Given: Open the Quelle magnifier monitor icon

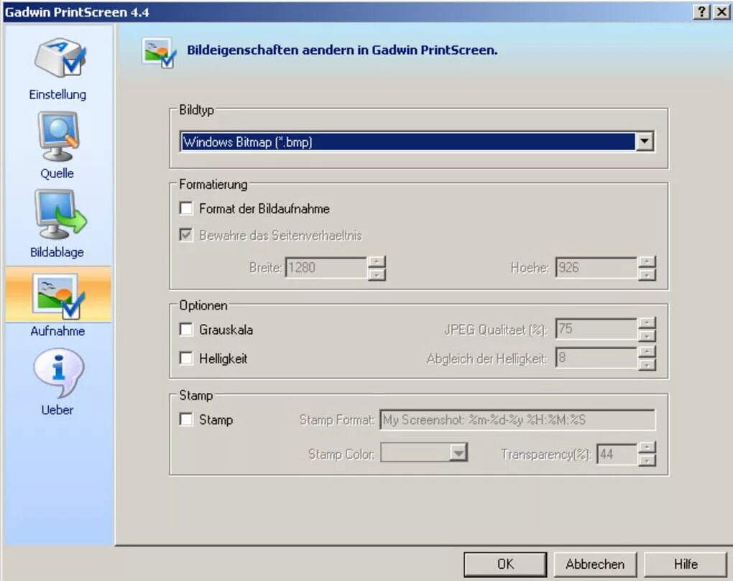Looking at the screenshot, I should point(58,136).
